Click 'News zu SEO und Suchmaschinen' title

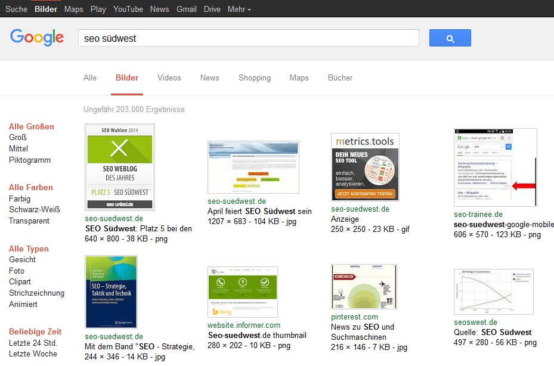(x=363, y=332)
